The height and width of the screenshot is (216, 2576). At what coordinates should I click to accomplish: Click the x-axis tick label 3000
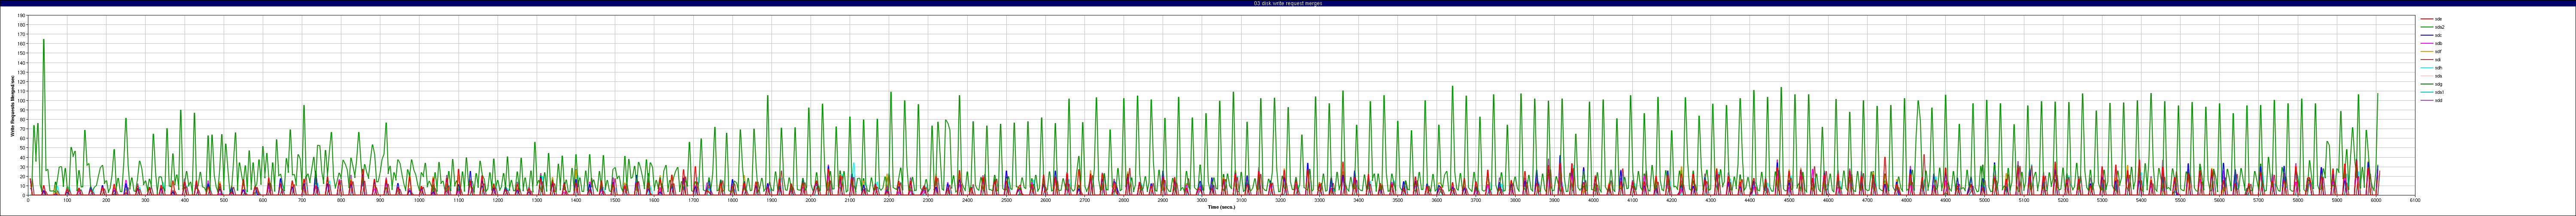[1202, 200]
